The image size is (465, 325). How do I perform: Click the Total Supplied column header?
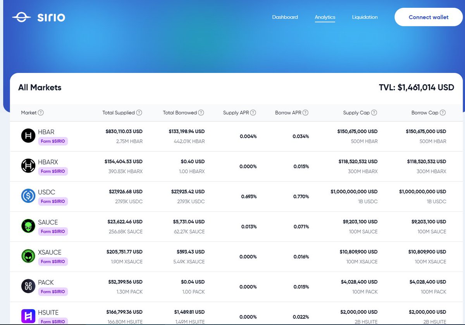pos(119,113)
